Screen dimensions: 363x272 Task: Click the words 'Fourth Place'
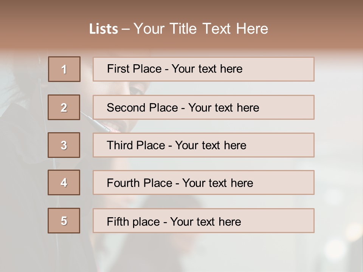coord(139,183)
